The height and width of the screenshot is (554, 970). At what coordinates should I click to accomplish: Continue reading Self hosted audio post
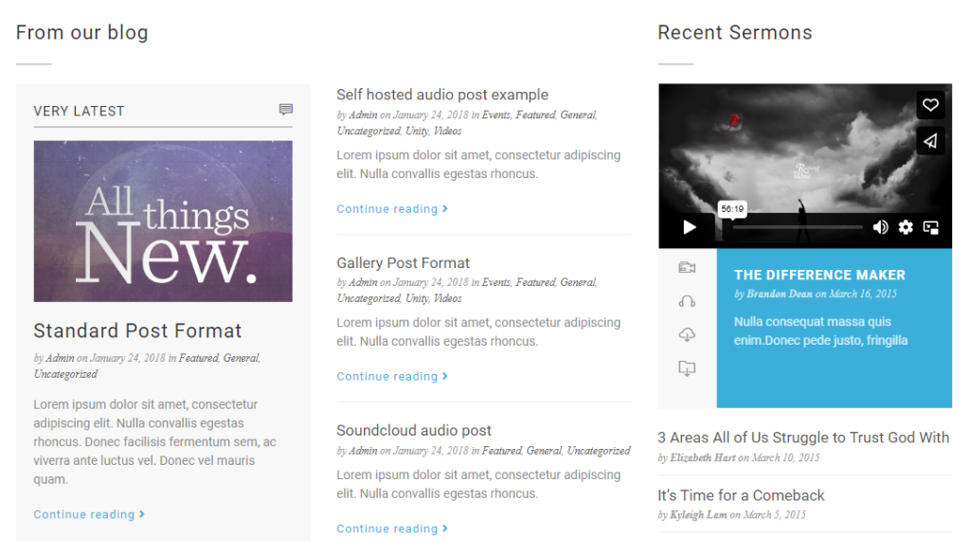click(392, 209)
